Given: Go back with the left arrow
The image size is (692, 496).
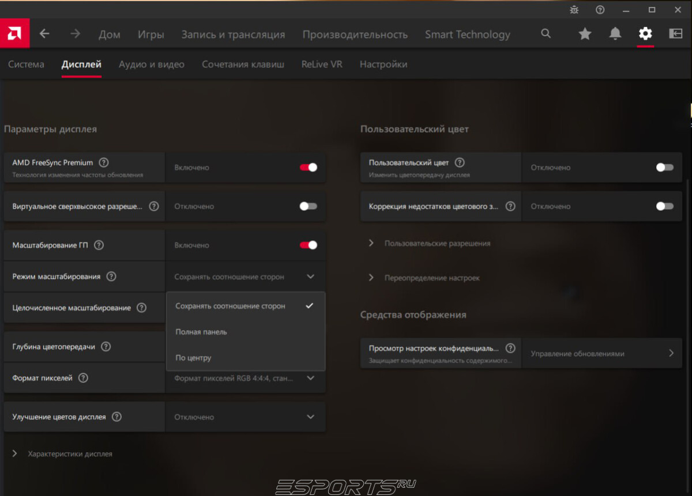Looking at the screenshot, I should pos(44,34).
